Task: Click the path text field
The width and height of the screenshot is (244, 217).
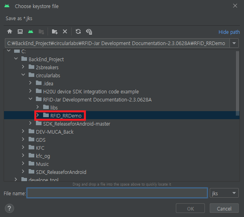Action: coord(117,43)
